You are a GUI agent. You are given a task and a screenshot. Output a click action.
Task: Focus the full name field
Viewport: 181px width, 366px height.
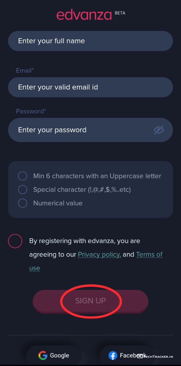[x=90, y=41]
